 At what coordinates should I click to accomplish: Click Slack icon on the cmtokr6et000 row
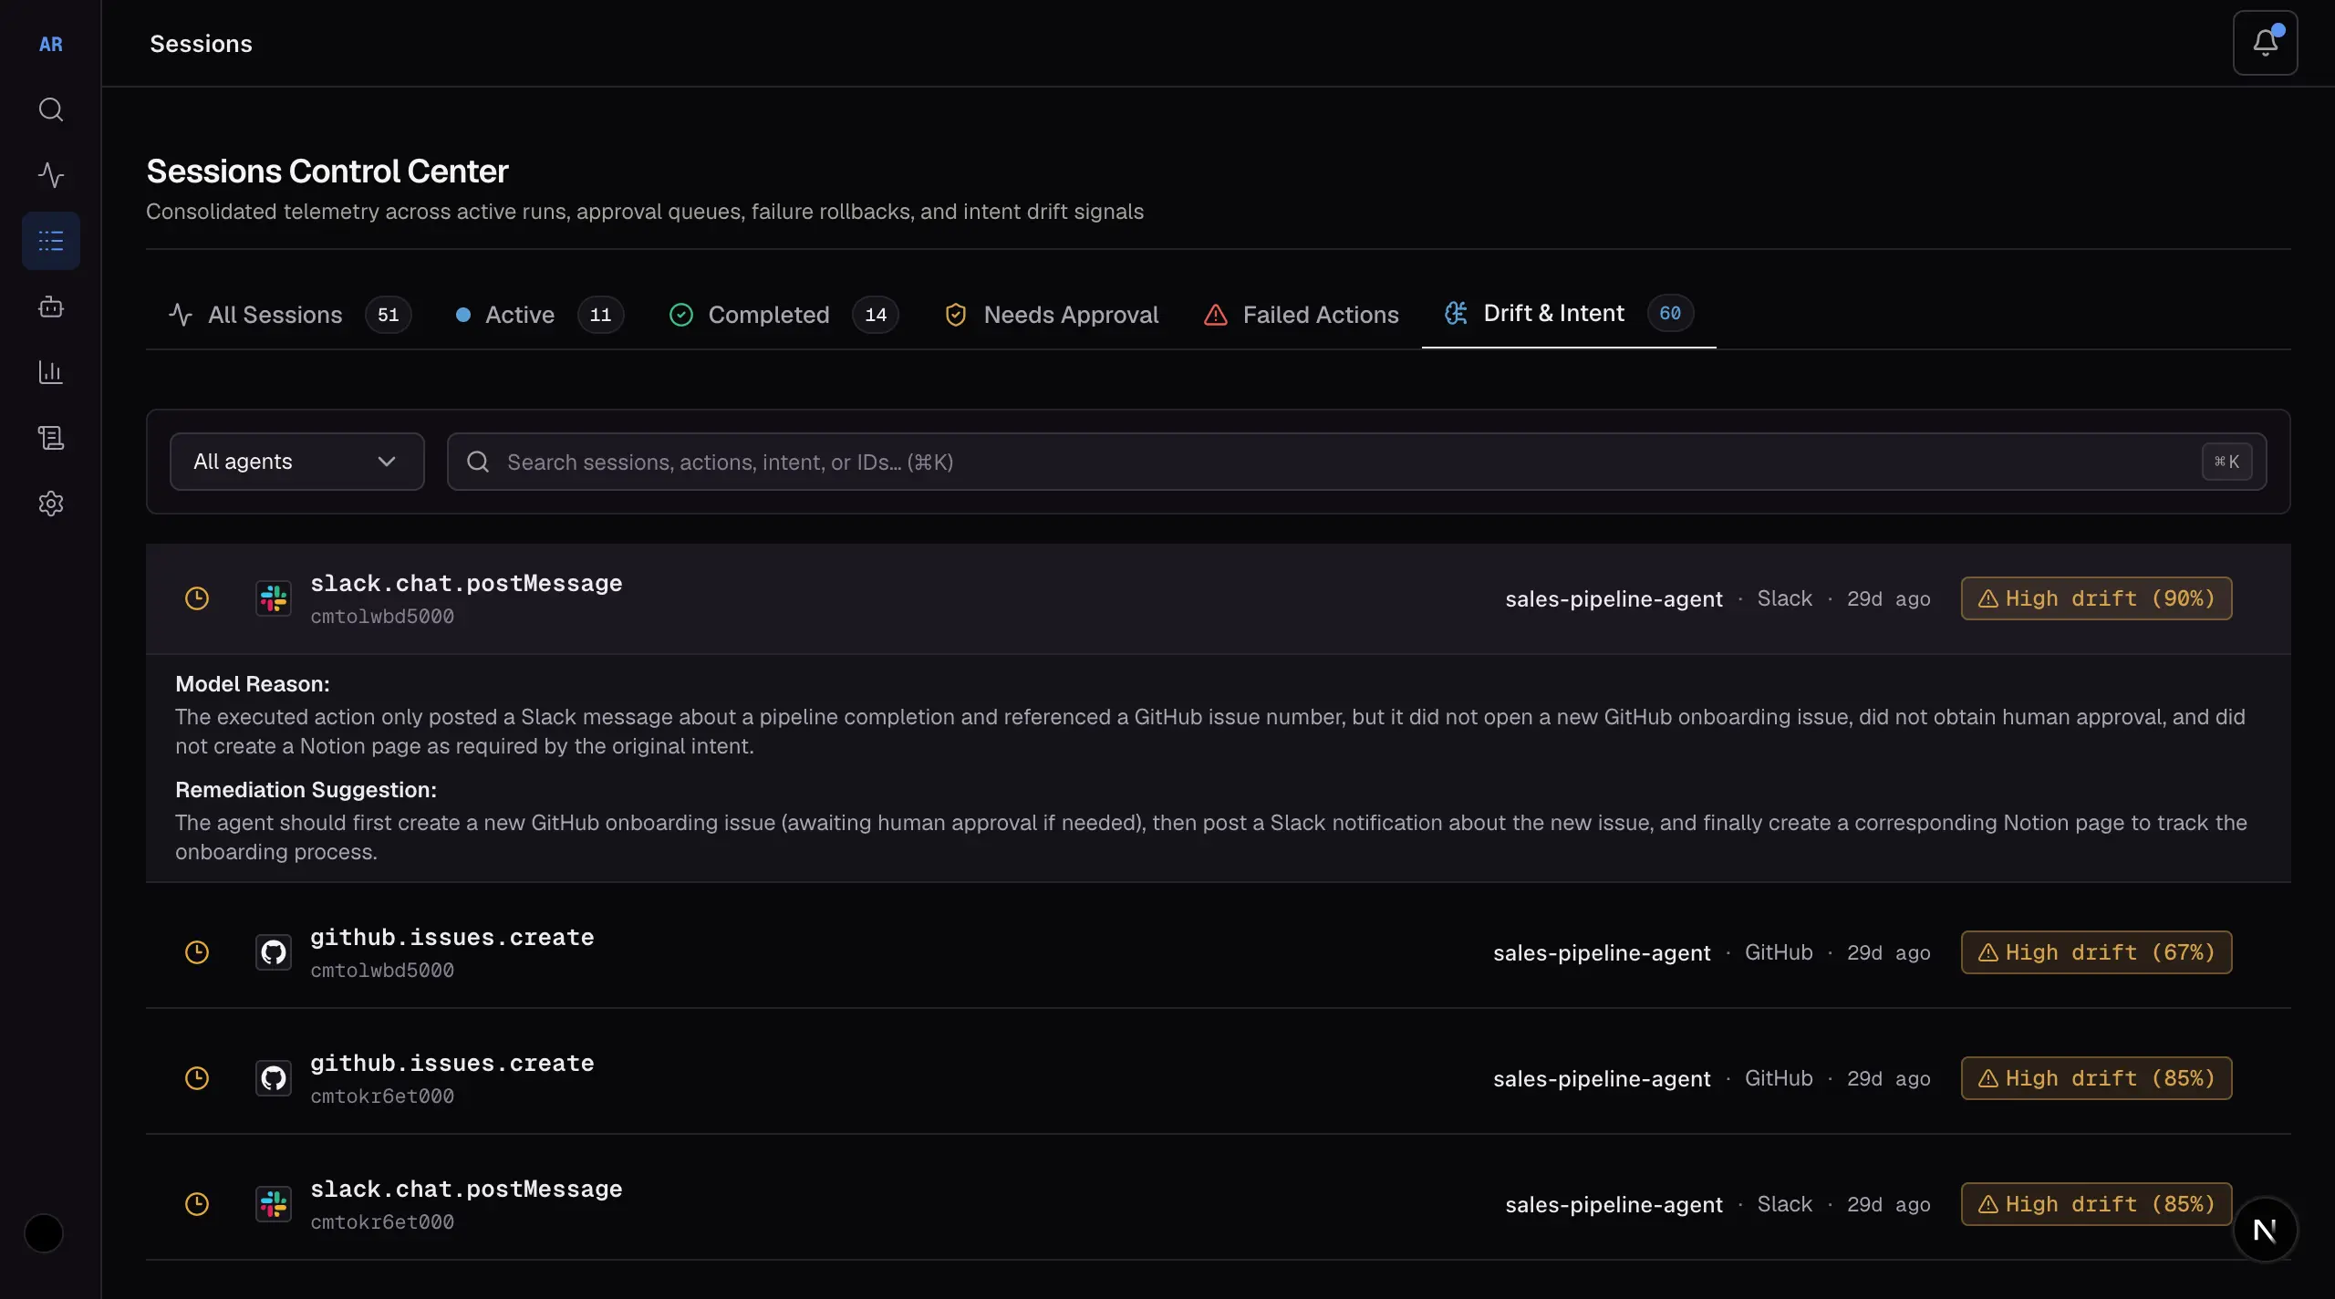(274, 1204)
